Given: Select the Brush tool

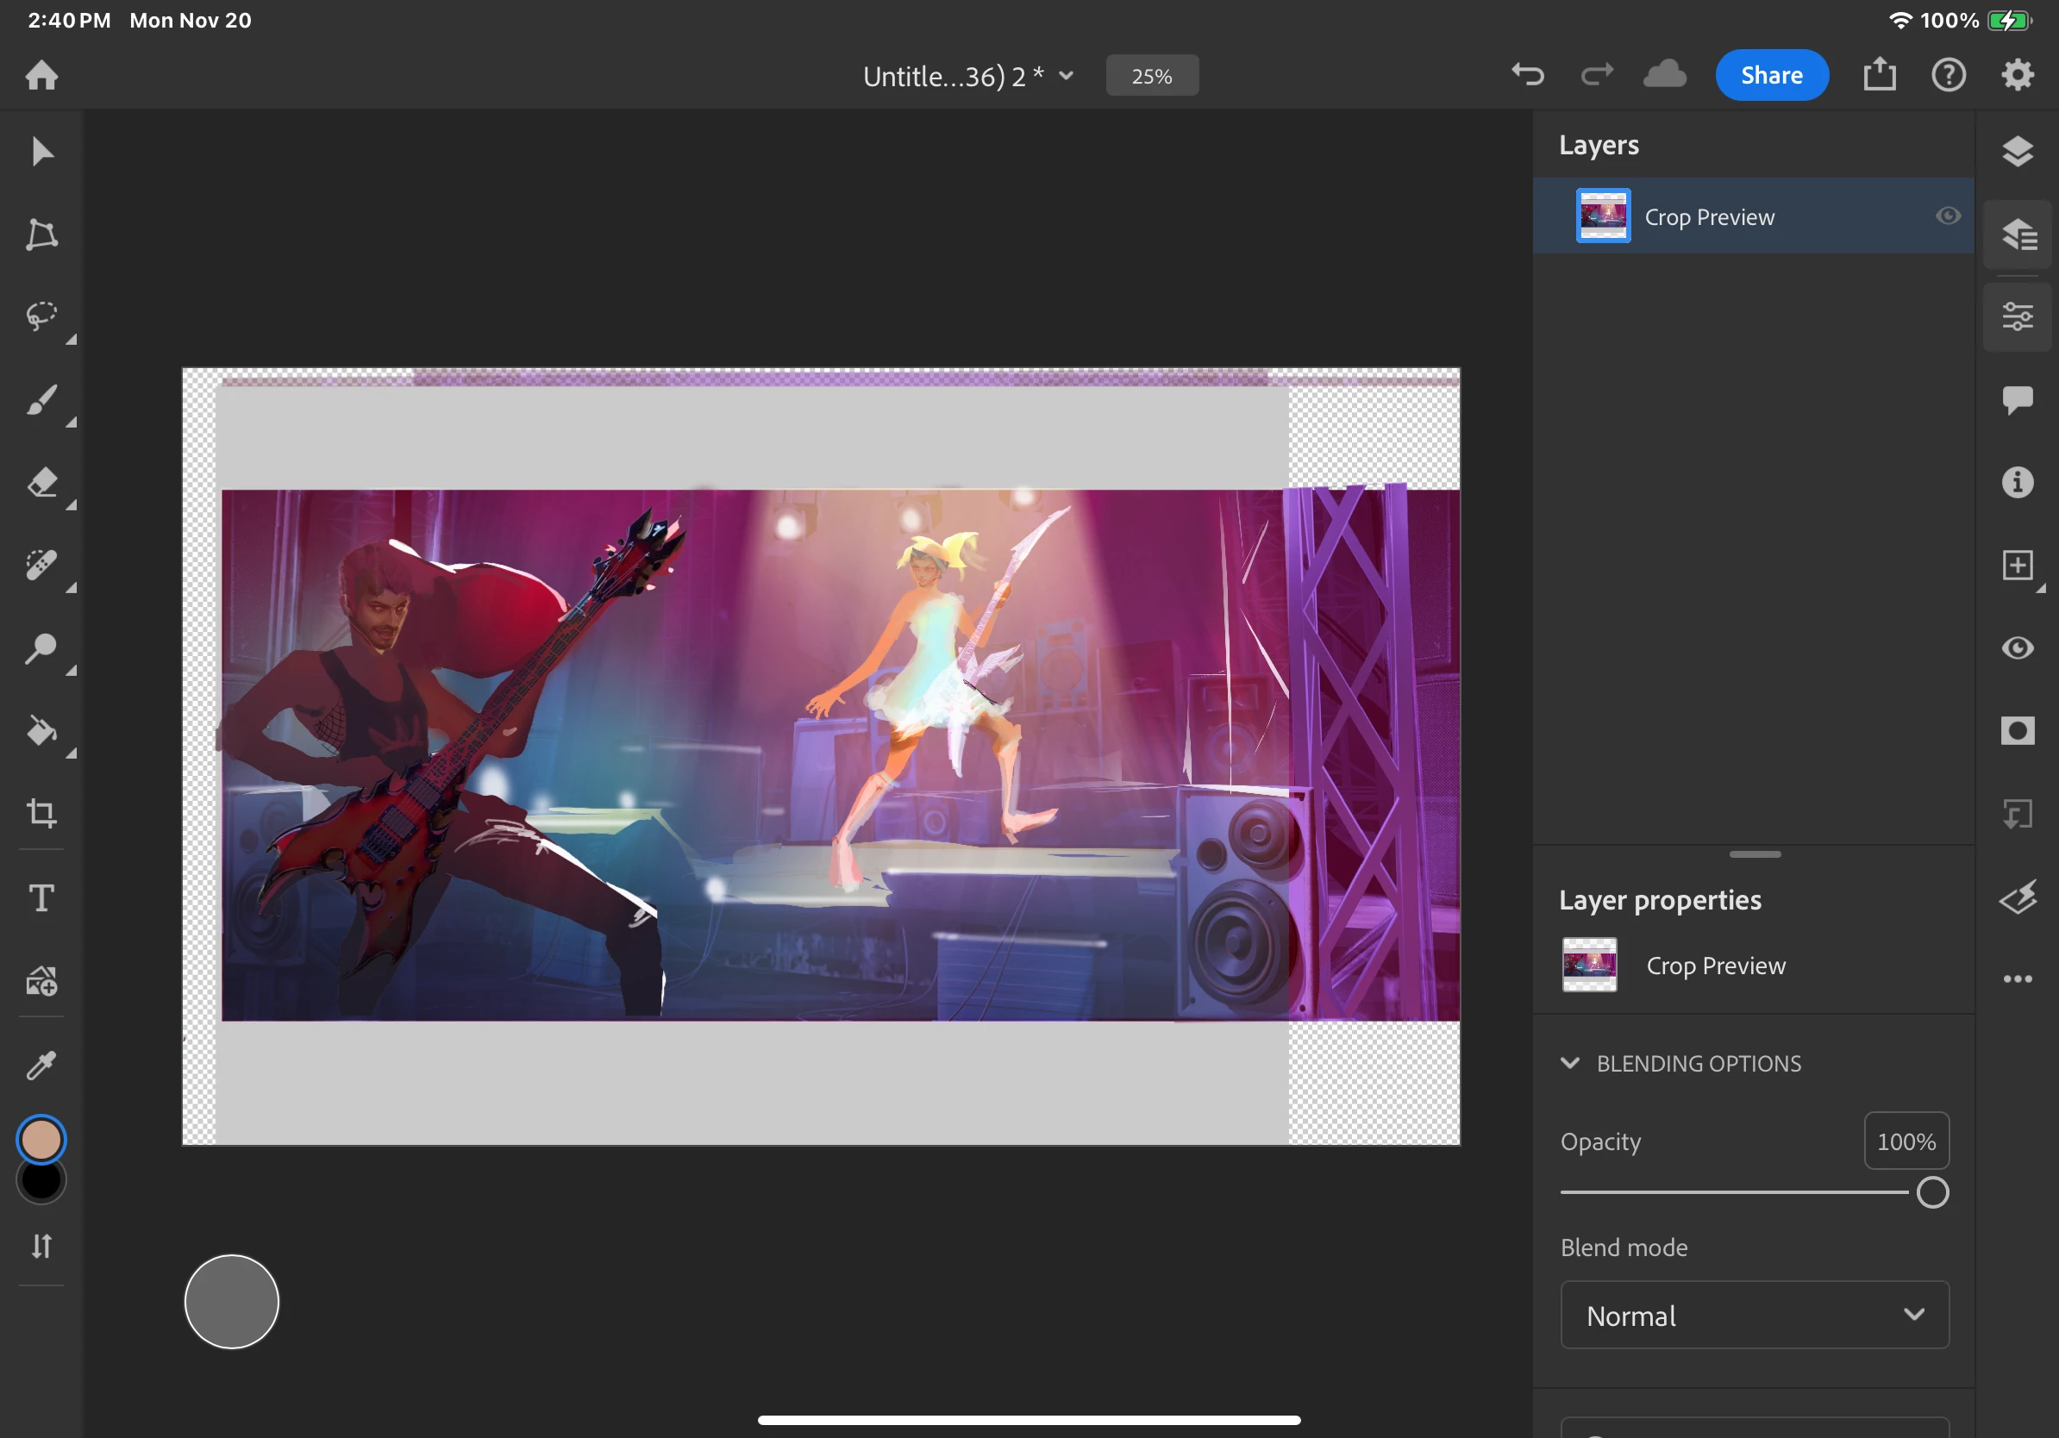Looking at the screenshot, I should [x=41, y=400].
